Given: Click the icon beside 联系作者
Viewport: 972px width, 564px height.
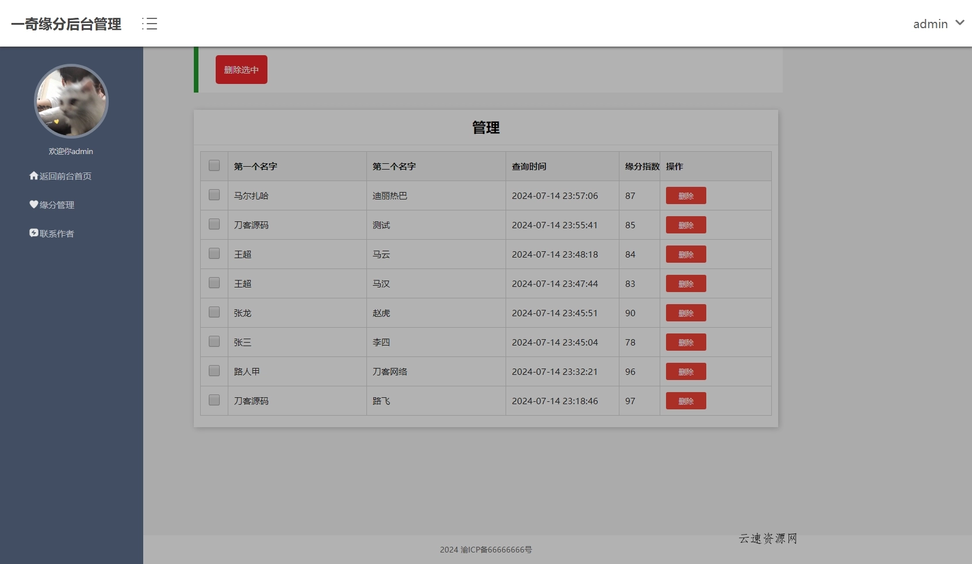Looking at the screenshot, I should click(34, 233).
